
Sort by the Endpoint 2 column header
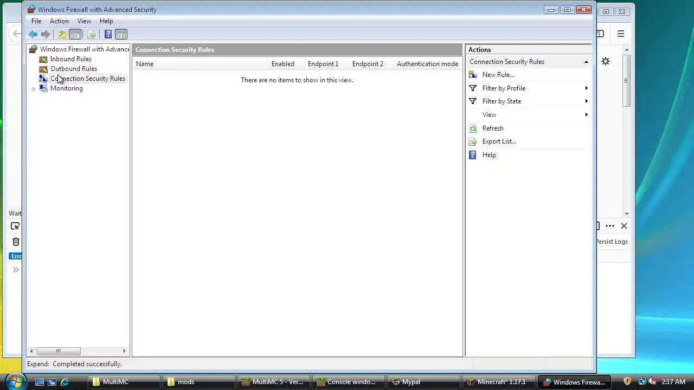click(x=371, y=64)
